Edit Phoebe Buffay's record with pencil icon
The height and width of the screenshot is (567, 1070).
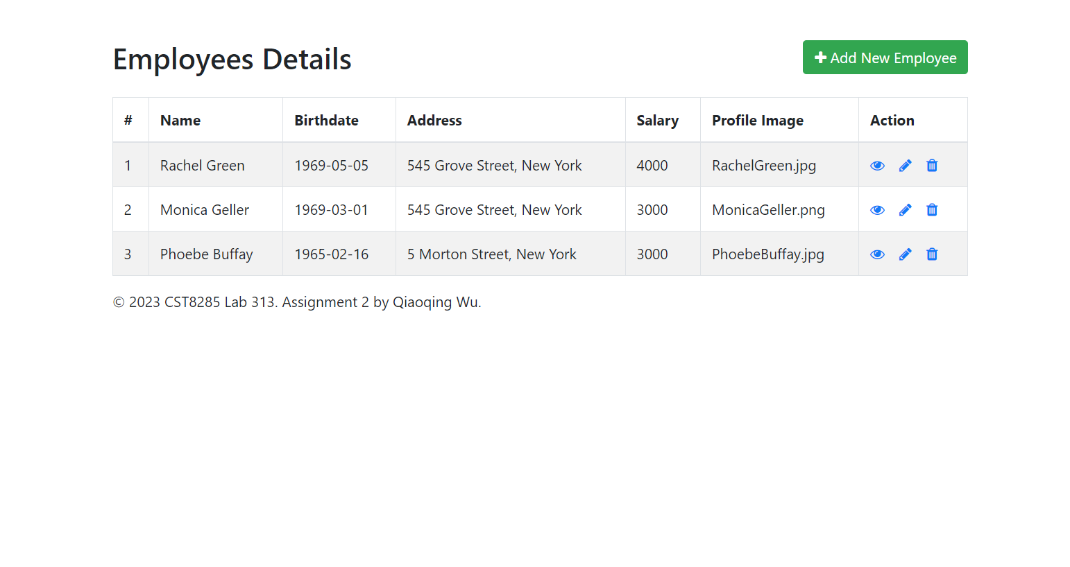click(x=905, y=254)
